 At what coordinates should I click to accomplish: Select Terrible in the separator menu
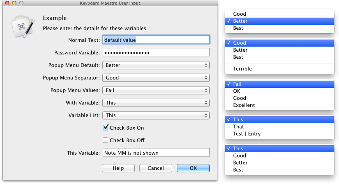click(x=280, y=69)
